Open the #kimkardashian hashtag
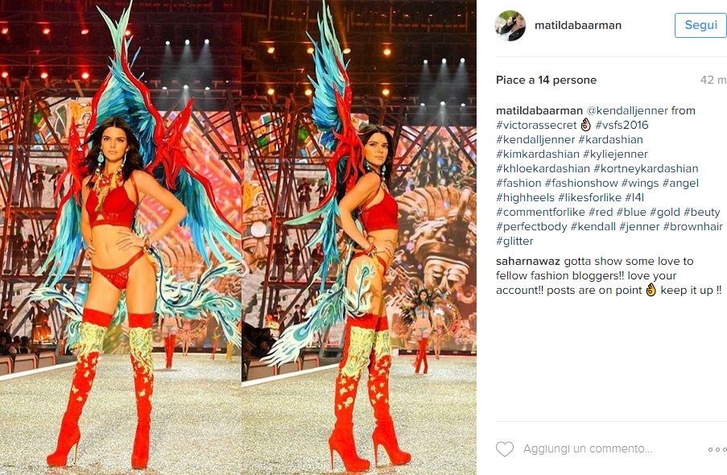The height and width of the screenshot is (475, 727). [538, 154]
